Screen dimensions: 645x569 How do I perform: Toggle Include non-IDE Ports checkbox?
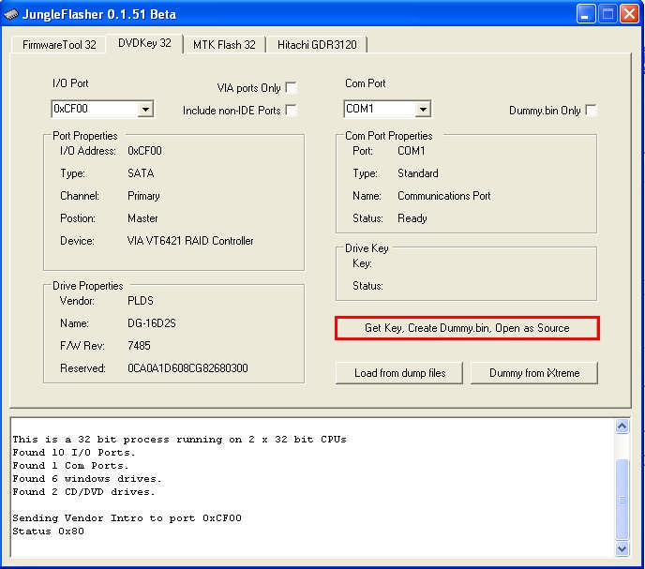pos(291,111)
